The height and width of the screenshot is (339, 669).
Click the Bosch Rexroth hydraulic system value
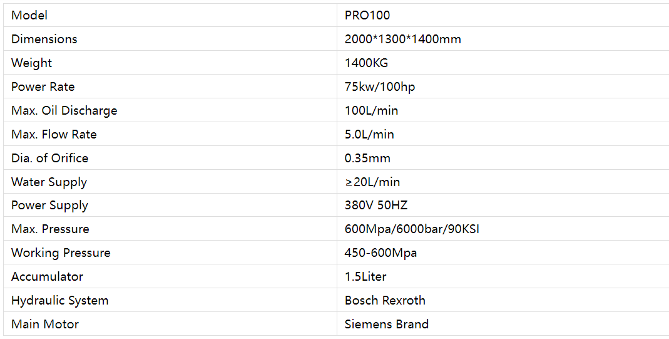385,300
